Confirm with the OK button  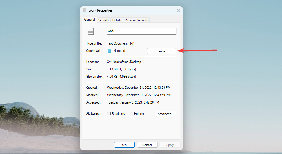pos(124,145)
